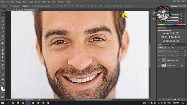Open the Window menu

tap(61, 2)
